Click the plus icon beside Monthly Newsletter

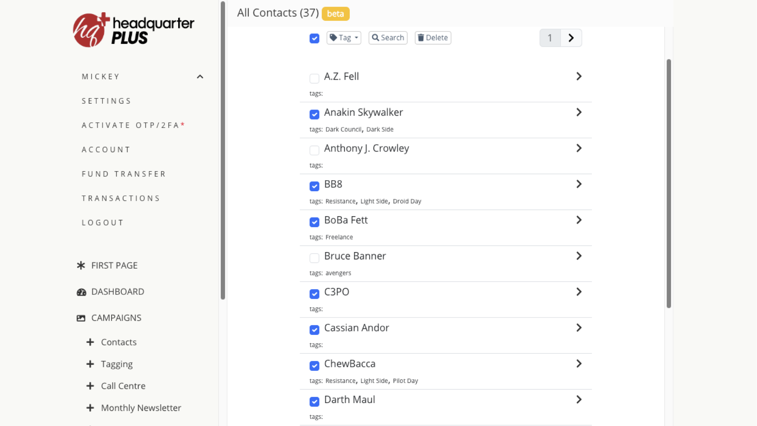(90, 408)
